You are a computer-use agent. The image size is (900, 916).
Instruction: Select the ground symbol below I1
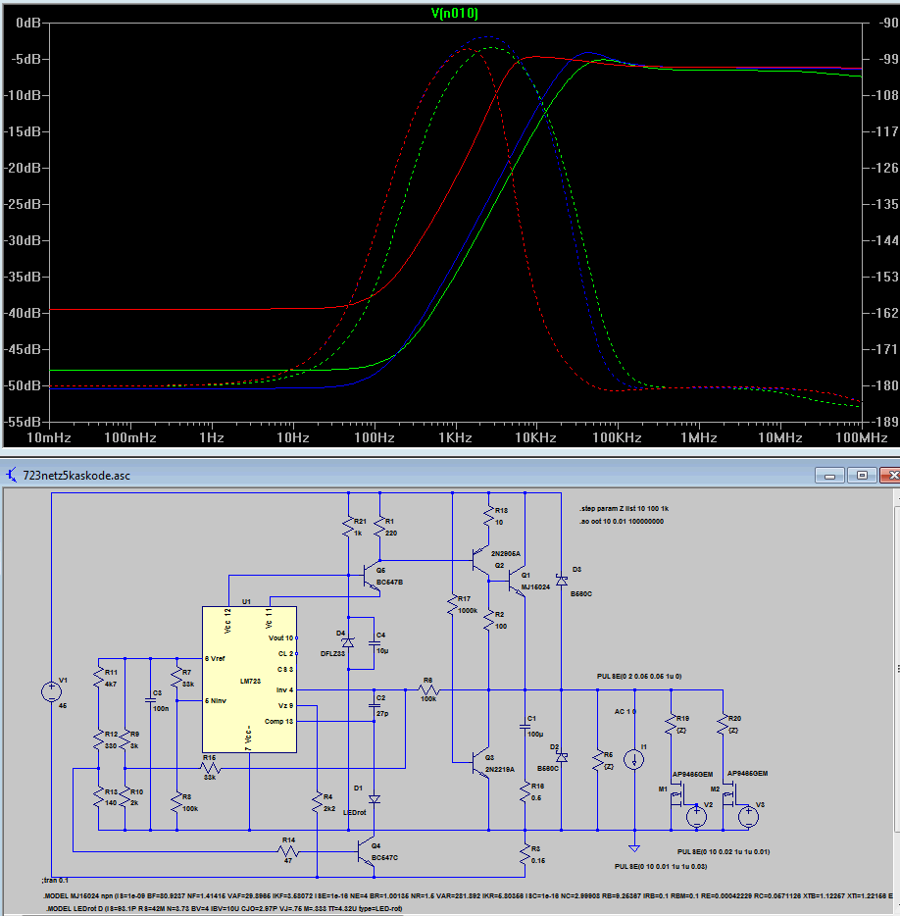pyautogui.click(x=634, y=847)
